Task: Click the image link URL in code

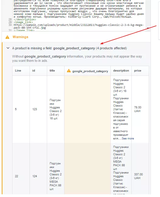Action: (x=78, y=26)
